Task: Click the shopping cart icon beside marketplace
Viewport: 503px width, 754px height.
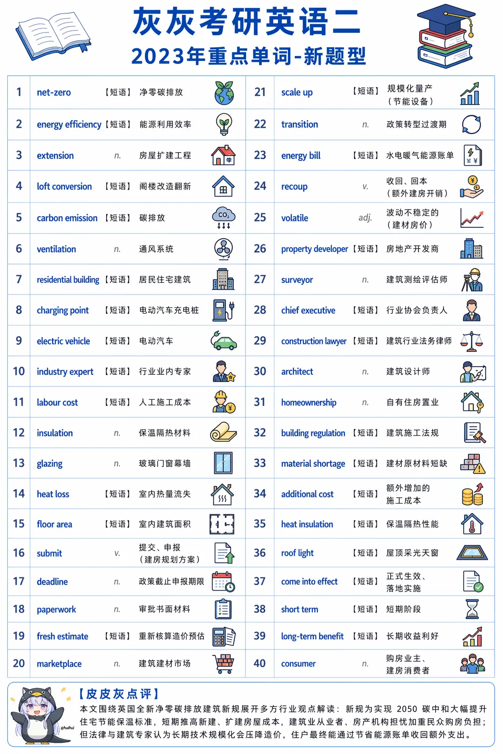Action: coord(224,664)
